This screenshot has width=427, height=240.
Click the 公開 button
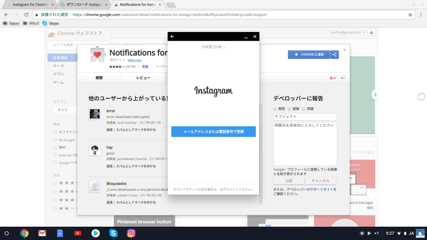tap(289, 181)
